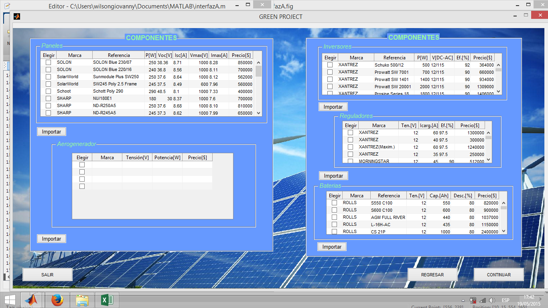Select the NU/180E1 reference cell
The height and width of the screenshot is (308, 548).
click(118, 99)
